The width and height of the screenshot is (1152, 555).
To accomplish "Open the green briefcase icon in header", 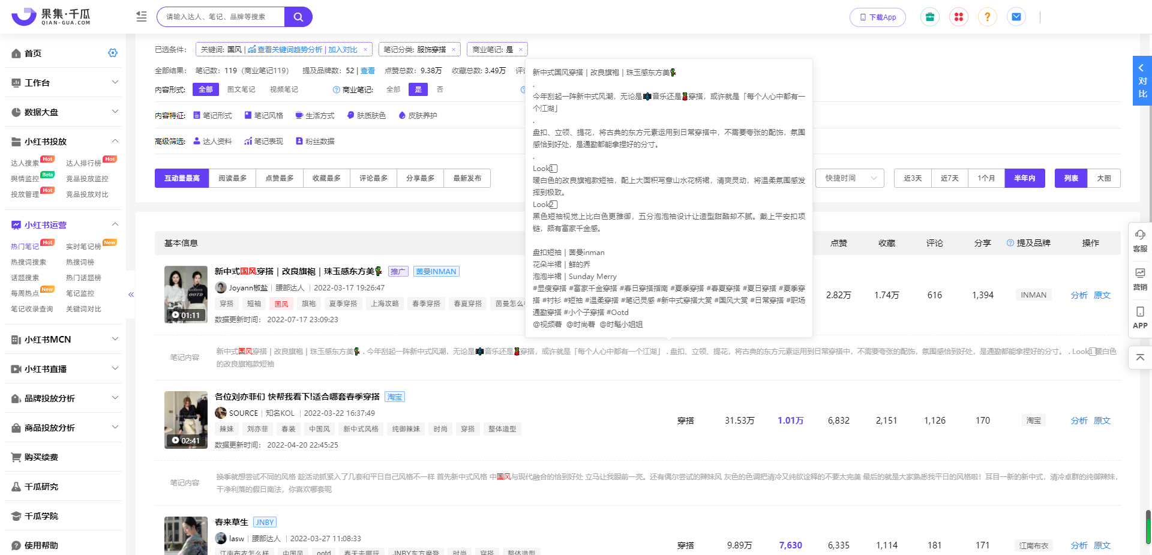I will [x=929, y=17].
